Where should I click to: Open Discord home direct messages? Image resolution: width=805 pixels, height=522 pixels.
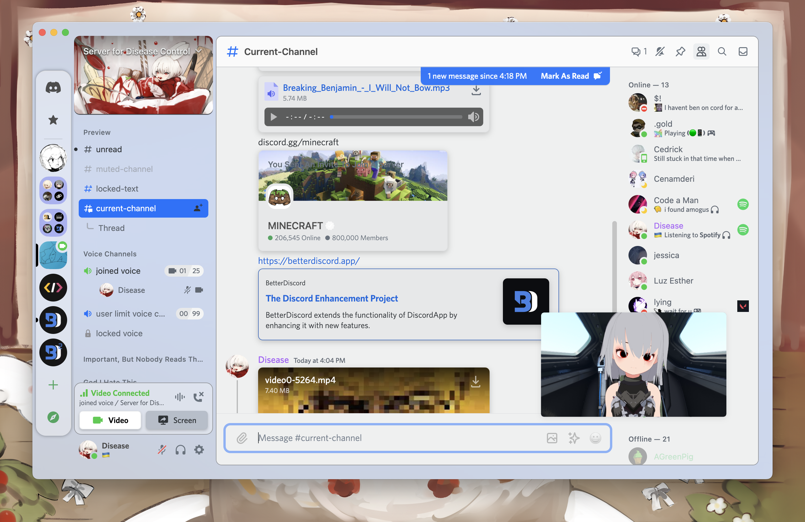pyautogui.click(x=53, y=88)
